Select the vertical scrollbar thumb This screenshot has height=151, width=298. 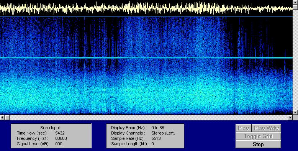pyautogui.click(x=295, y=7)
